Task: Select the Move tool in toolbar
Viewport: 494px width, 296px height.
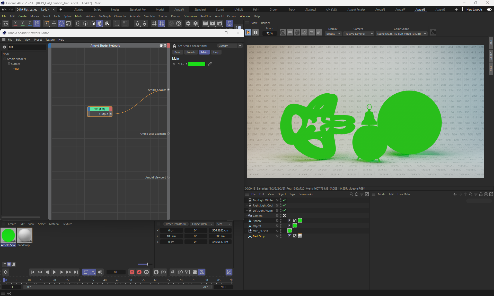Action: pyautogui.click(x=54, y=24)
